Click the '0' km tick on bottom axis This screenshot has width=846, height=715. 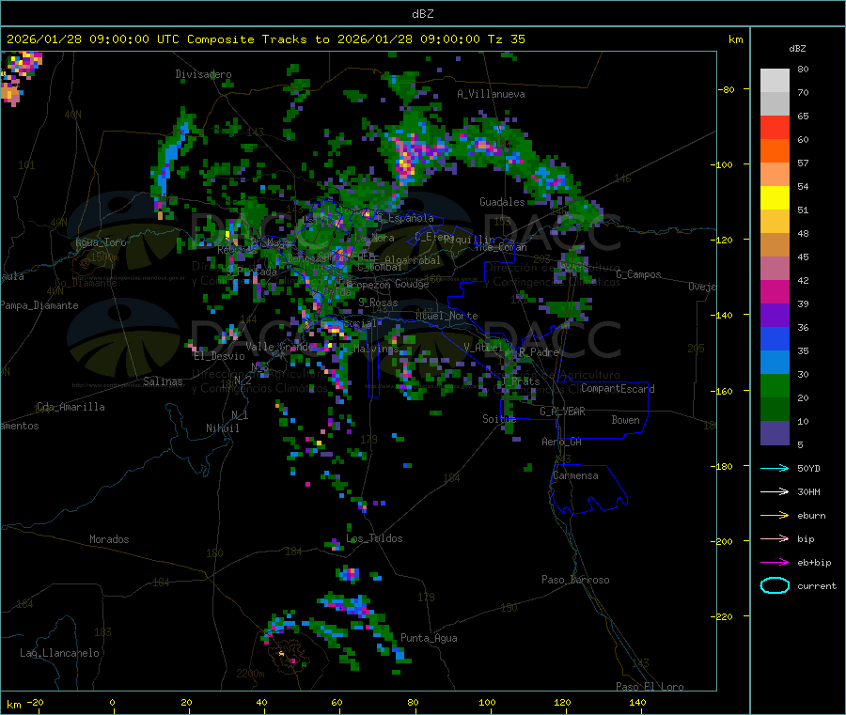(x=112, y=702)
